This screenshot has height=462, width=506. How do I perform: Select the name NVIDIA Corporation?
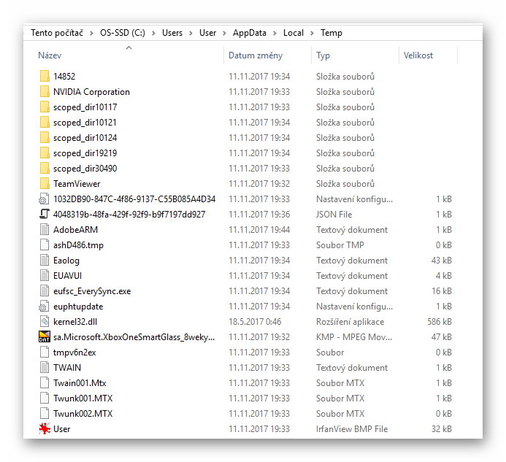(92, 92)
